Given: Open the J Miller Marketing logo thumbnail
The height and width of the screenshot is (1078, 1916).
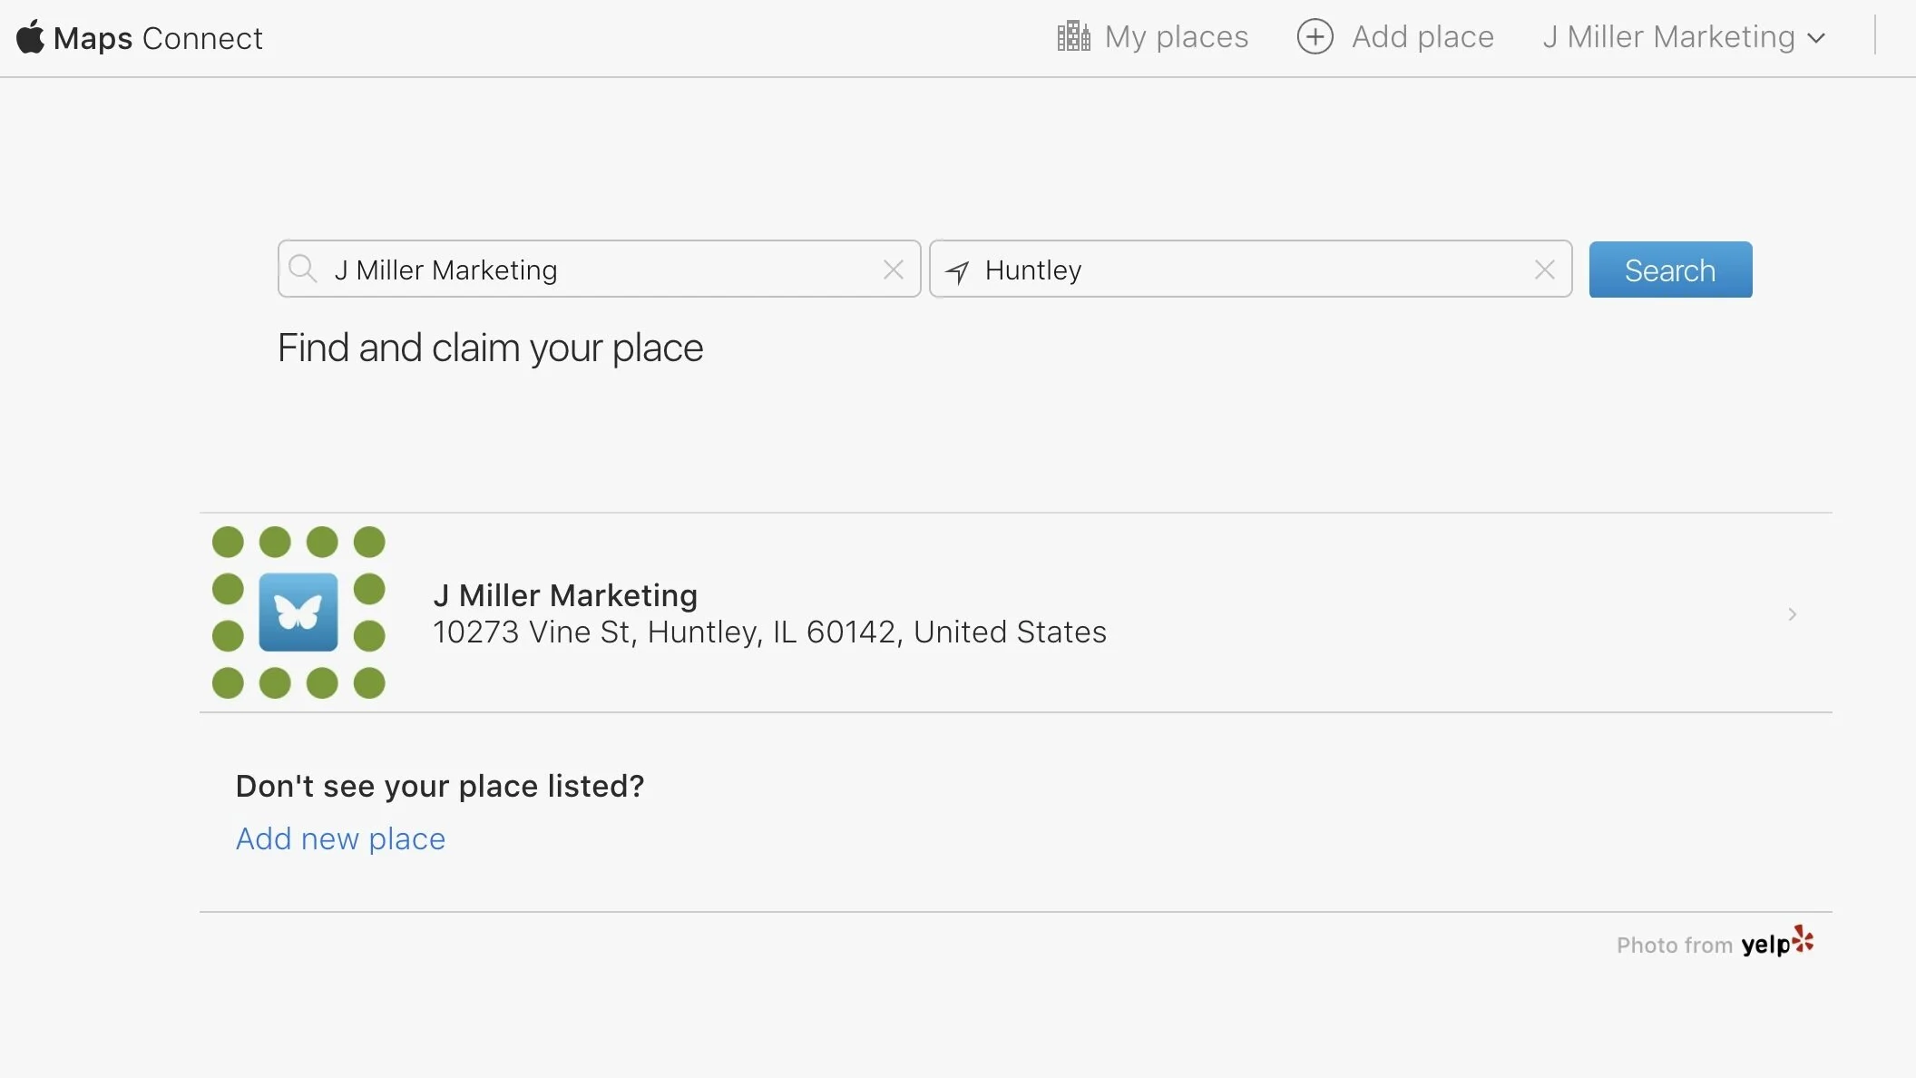Looking at the screenshot, I should point(298,612).
